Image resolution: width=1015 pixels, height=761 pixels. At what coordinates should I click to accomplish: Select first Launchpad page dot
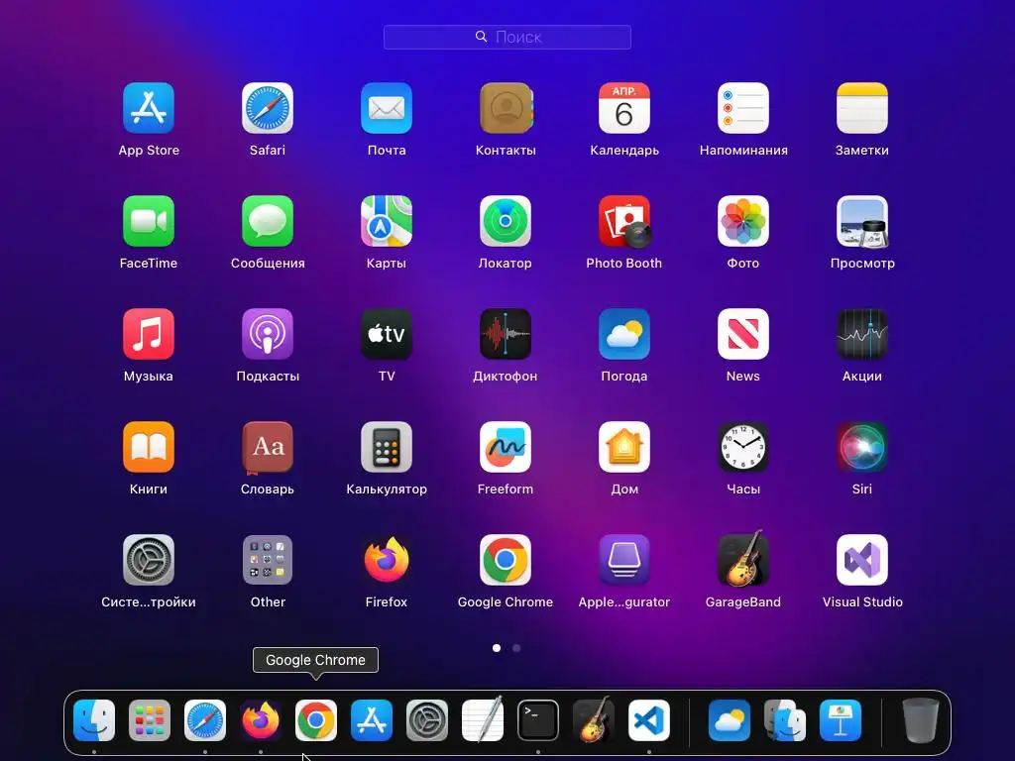tap(497, 648)
